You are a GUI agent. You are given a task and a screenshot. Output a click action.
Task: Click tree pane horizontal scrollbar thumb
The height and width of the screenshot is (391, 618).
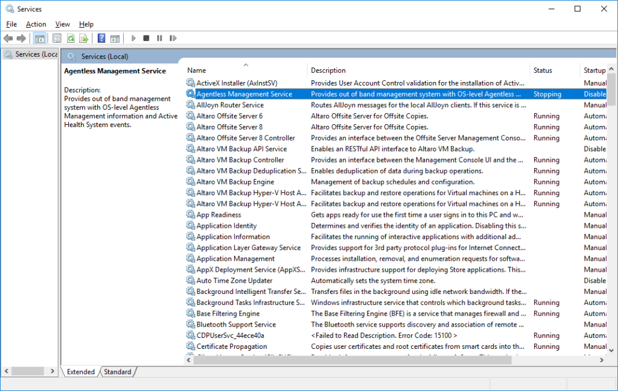click(28, 371)
